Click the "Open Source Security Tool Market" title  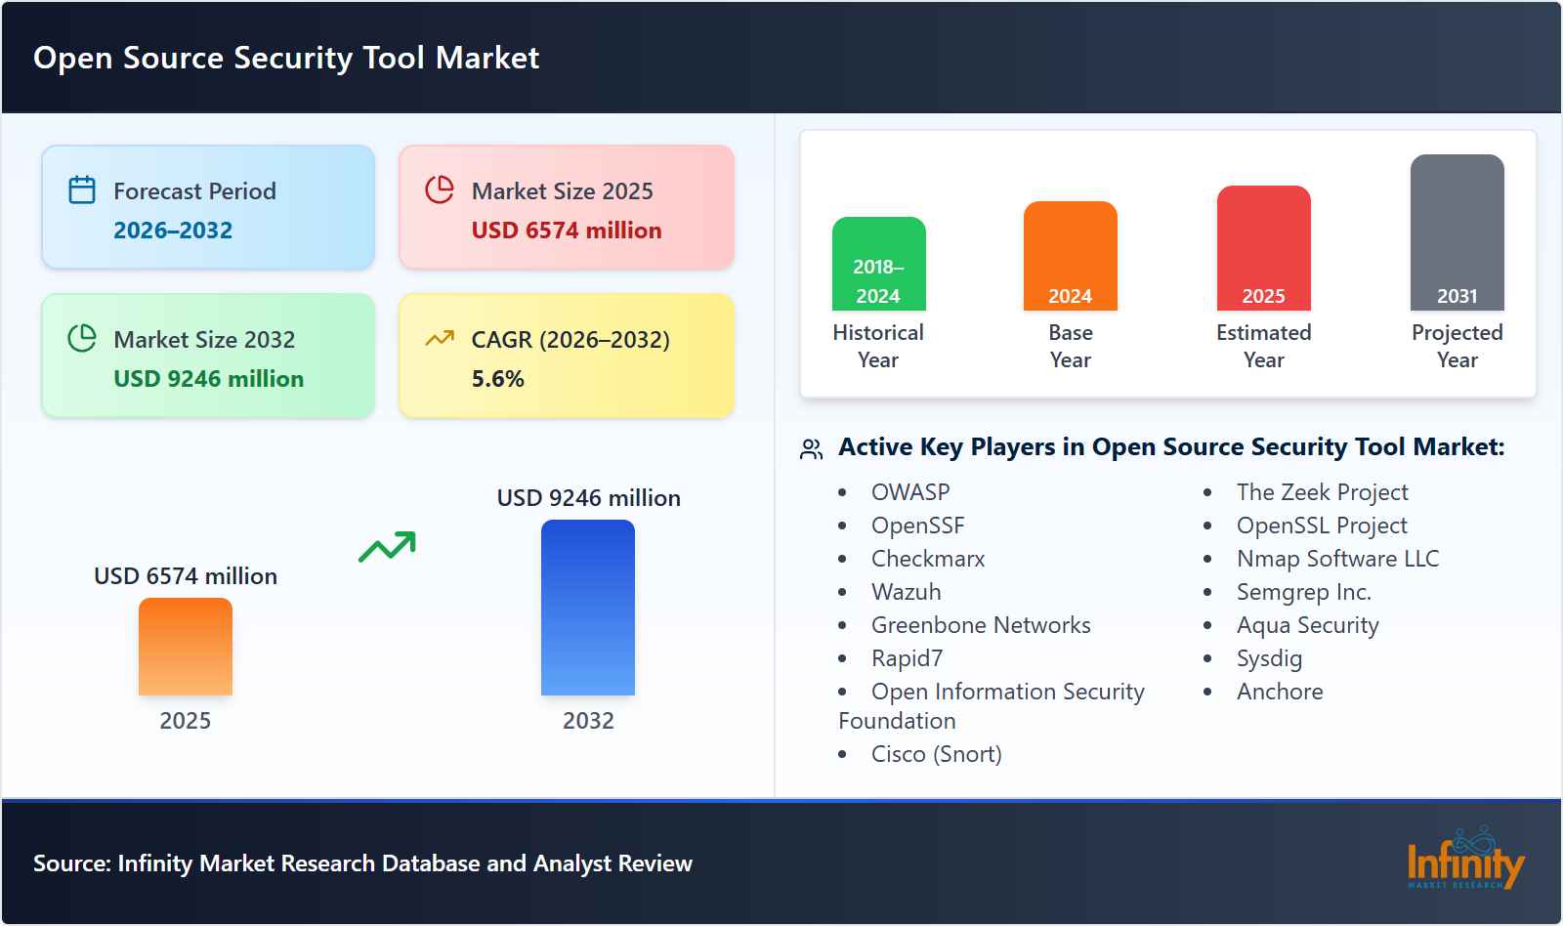[x=286, y=58]
